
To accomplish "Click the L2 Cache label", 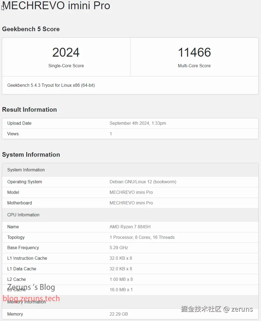I will pyautogui.click(x=16, y=280).
